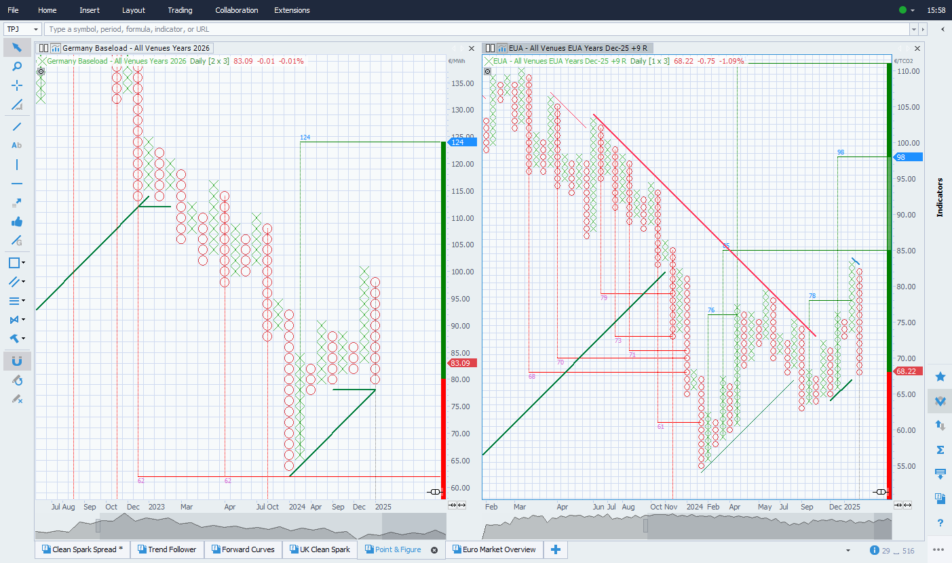
Task: Pick the thumbs-up marker tool
Action: pyautogui.click(x=17, y=222)
